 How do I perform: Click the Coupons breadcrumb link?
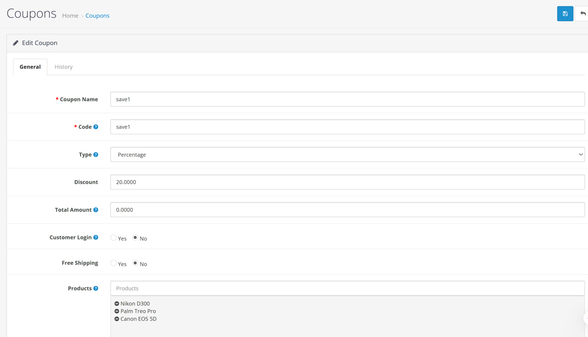pos(98,16)
